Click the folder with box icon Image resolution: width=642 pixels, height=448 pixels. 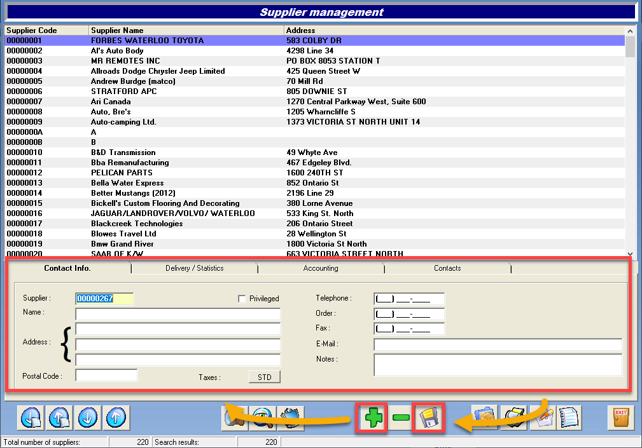(x=485, y=417)
